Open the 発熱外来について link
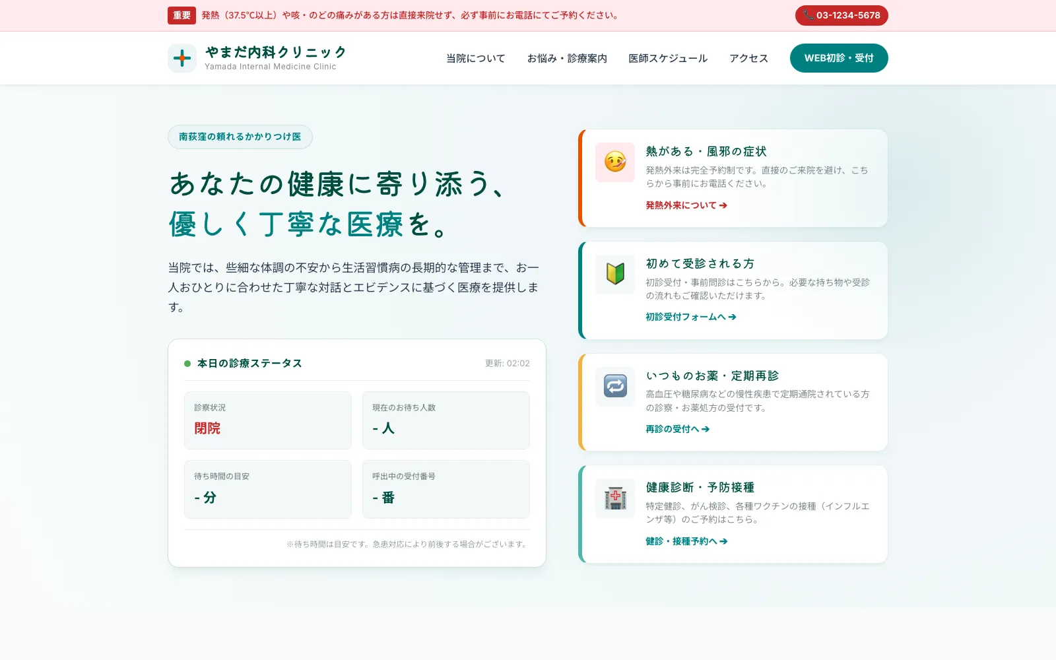Image resolution: width=1056 pixels, height=660 pixels. (686, 205)
